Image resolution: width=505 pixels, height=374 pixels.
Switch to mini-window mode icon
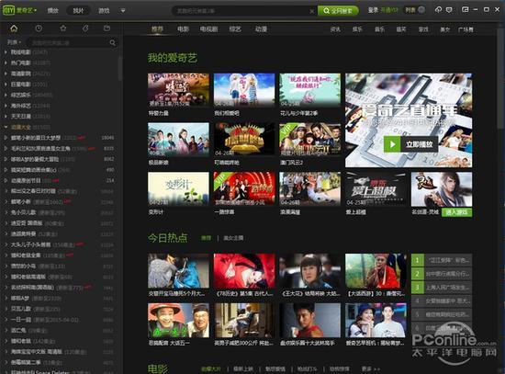pyautogui.click(x=466, y=10)
